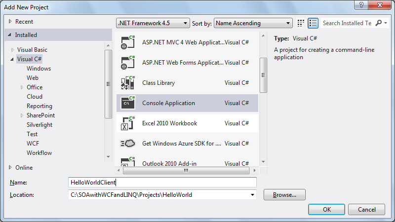
Task: Click the template list scroll left arrow
Action: [118, 170]
